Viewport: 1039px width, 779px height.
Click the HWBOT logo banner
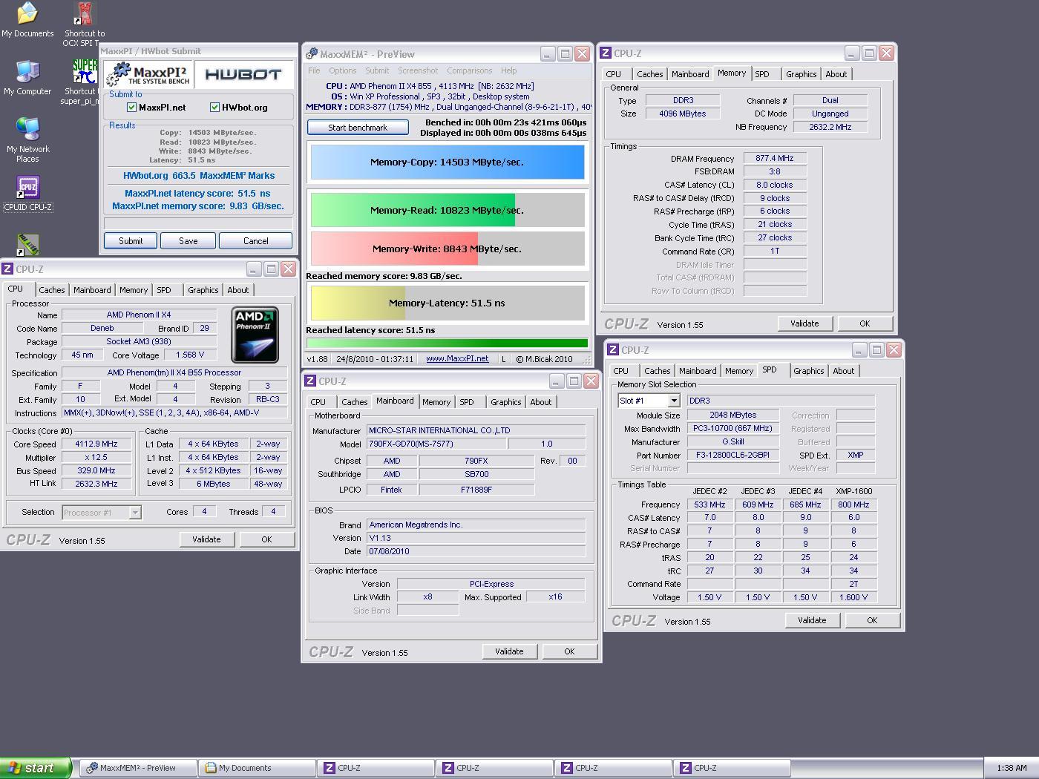click(243, 74)
